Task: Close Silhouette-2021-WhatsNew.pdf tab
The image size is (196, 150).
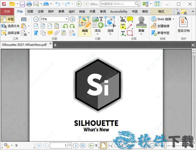Action: (51, 44)
